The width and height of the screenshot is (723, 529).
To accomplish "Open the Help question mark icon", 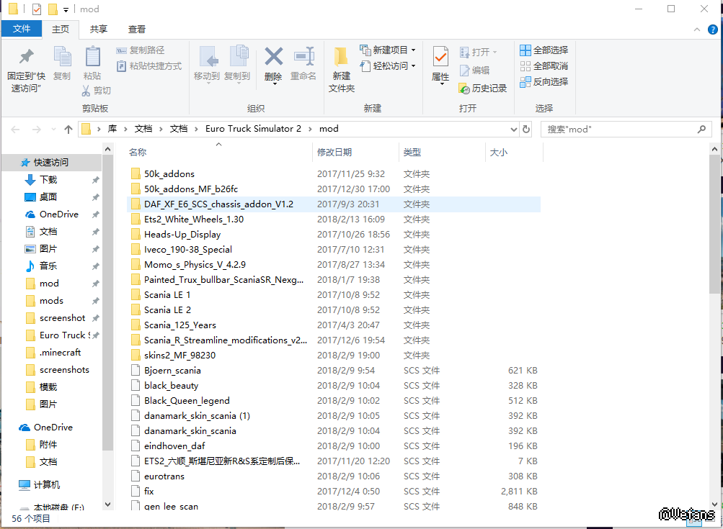I will tap(712, 30).
